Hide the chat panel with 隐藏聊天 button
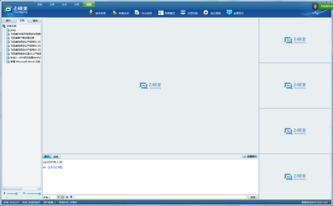This screenshot has height=206, width=333. pos(250,157)
